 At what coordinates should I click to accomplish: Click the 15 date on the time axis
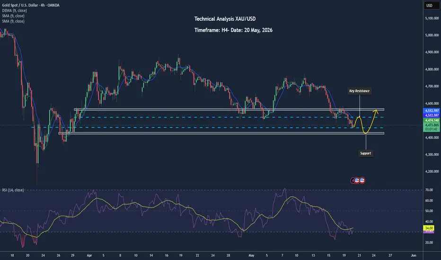[x=328, y=255]
